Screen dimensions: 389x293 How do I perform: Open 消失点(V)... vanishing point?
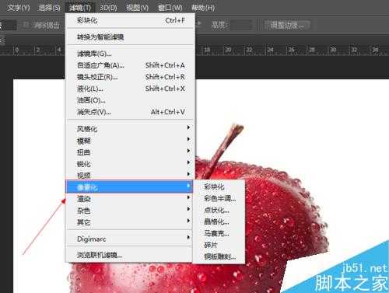(x=130, y=112)
